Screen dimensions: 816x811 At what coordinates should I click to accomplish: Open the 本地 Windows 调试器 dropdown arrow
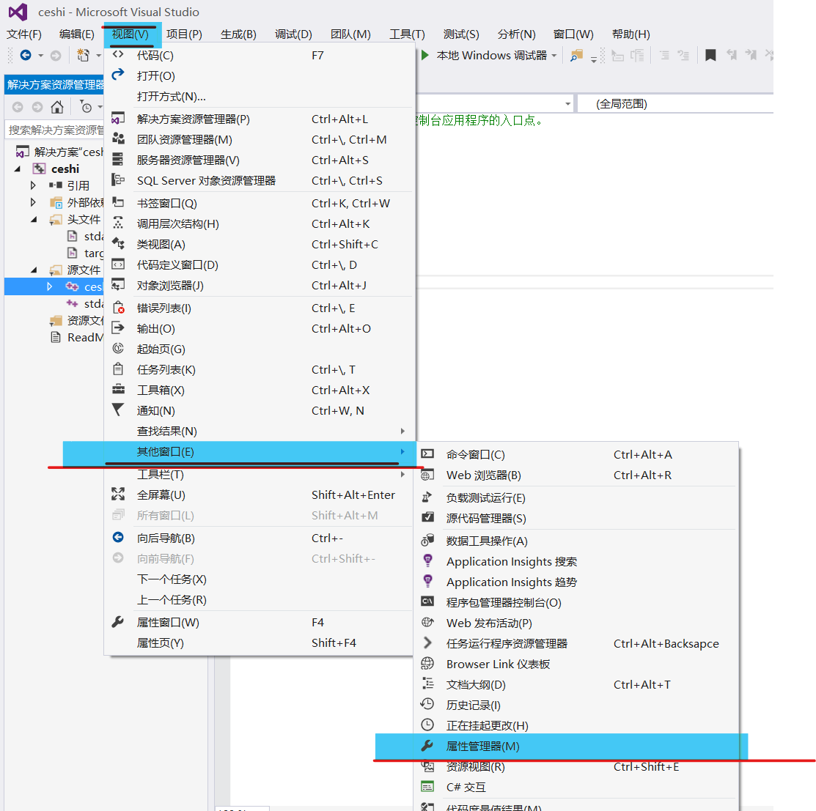point(554,55)
